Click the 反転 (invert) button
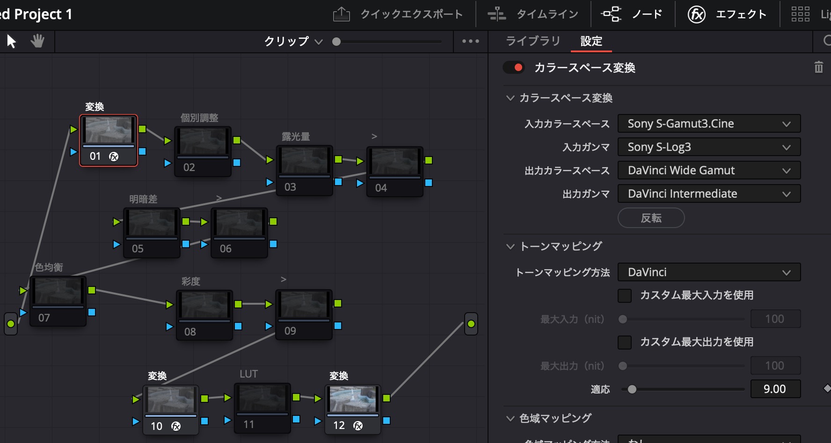Screen dimensions: 831x443 651,218
